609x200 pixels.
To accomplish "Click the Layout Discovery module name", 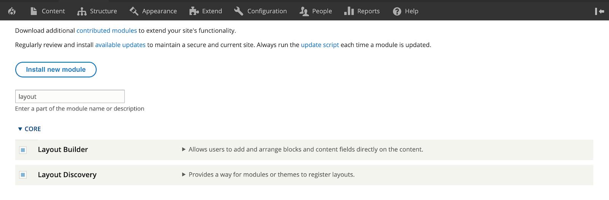I will coord(67,175).
